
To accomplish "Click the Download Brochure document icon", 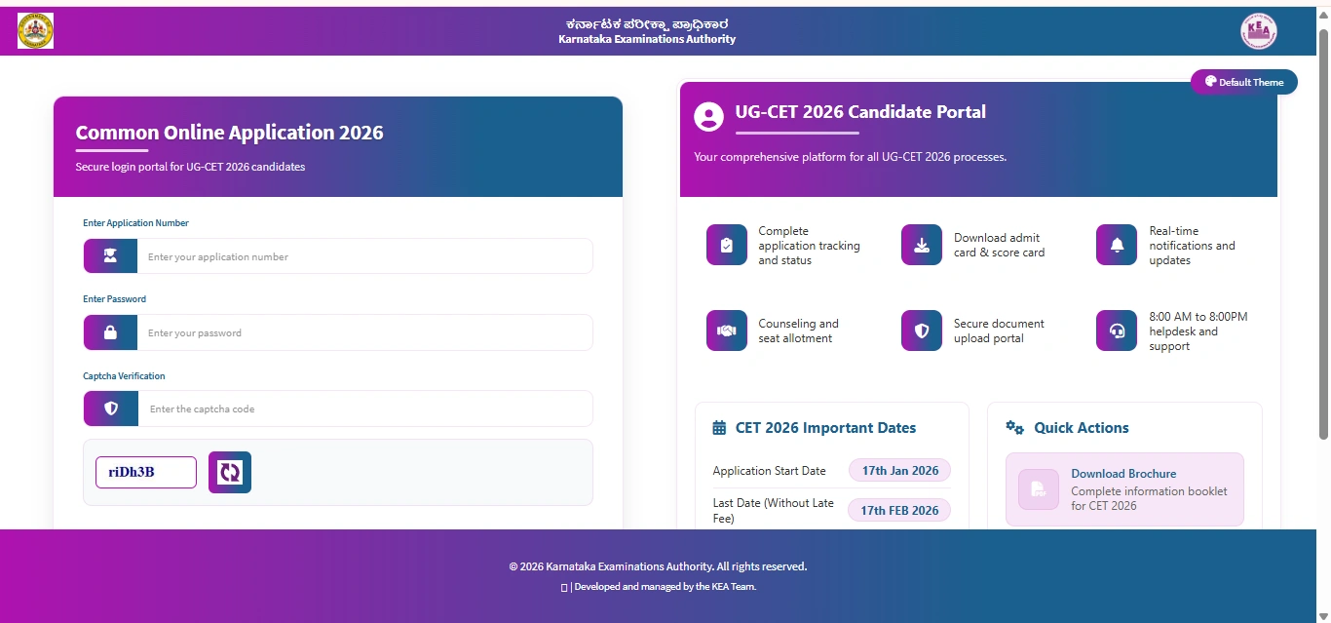I will click(1037, 489).
